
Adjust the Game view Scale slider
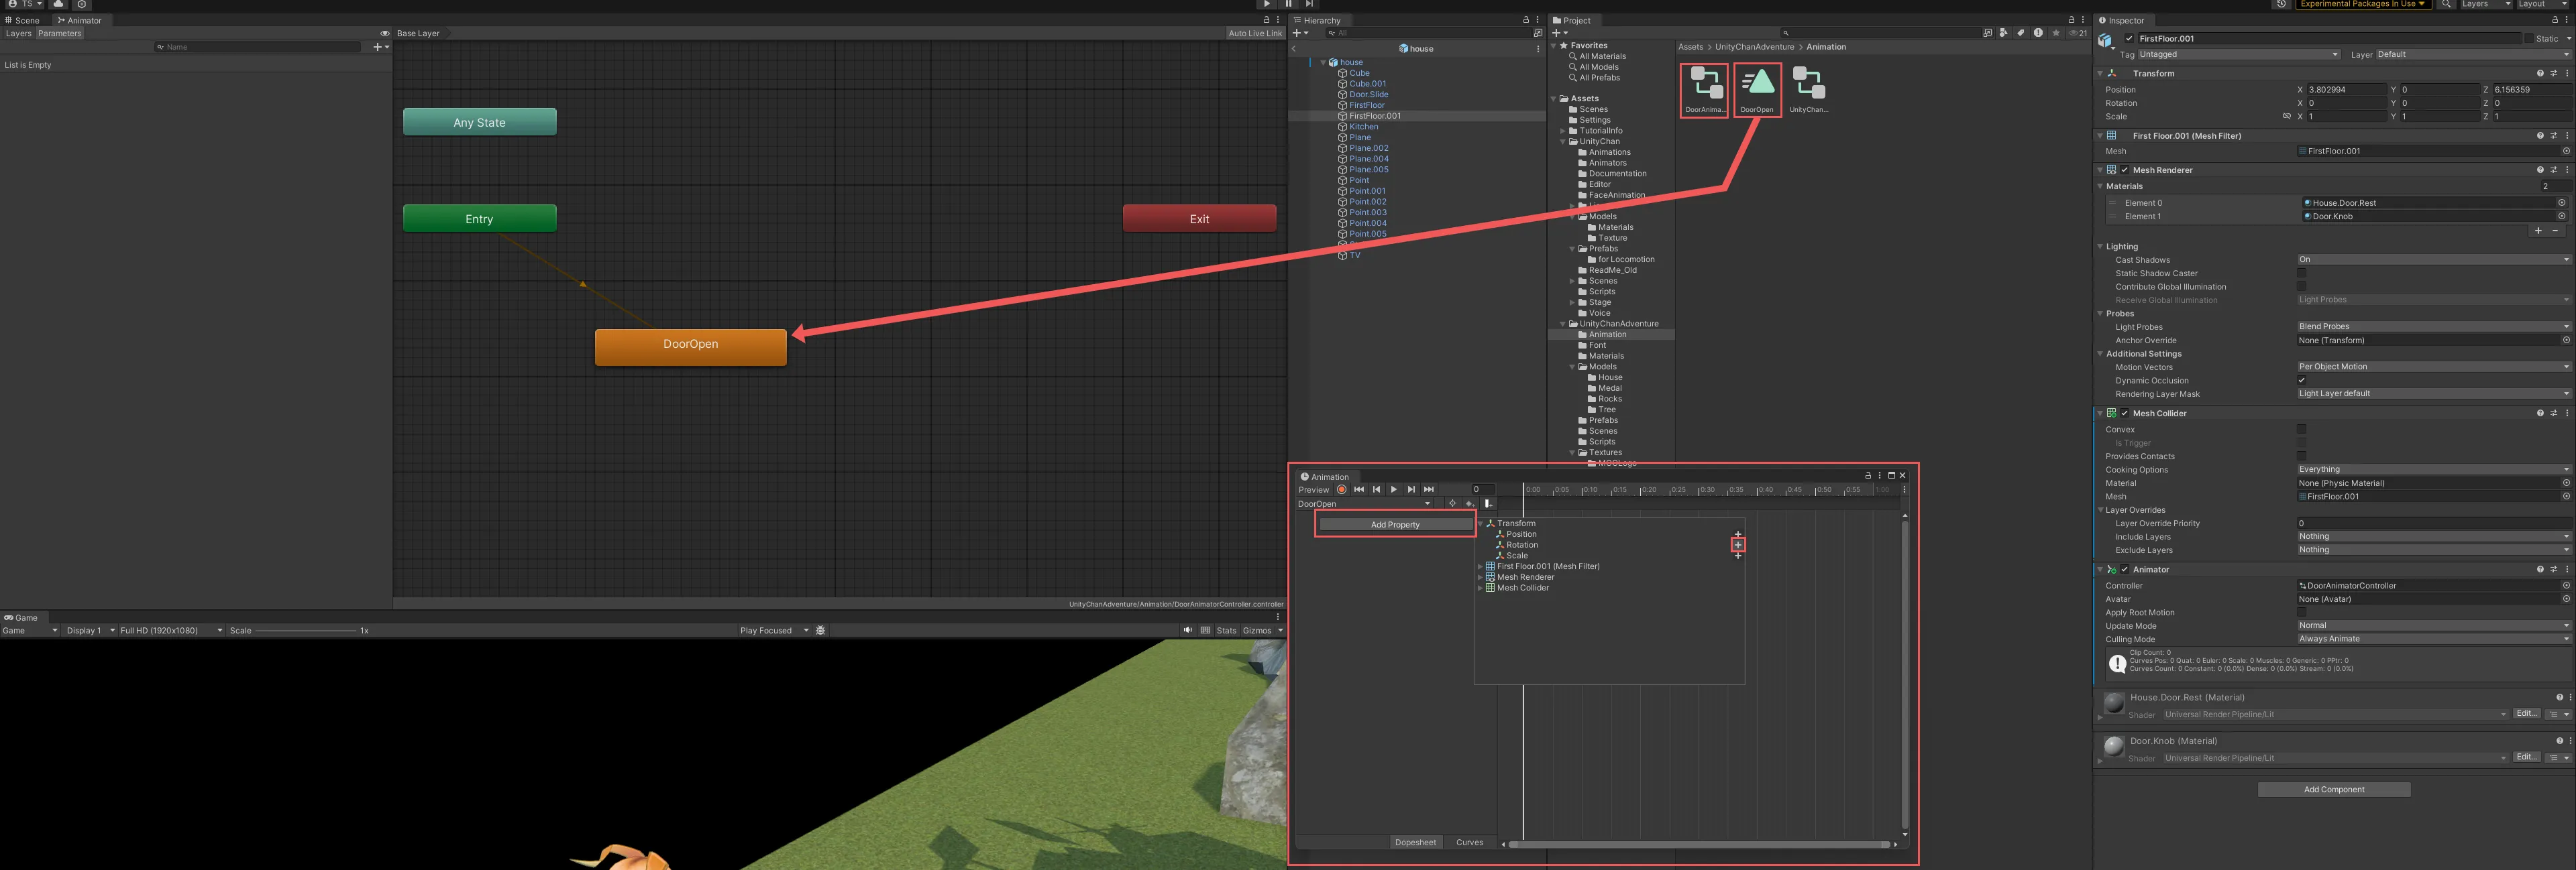(x=305, y=630)
